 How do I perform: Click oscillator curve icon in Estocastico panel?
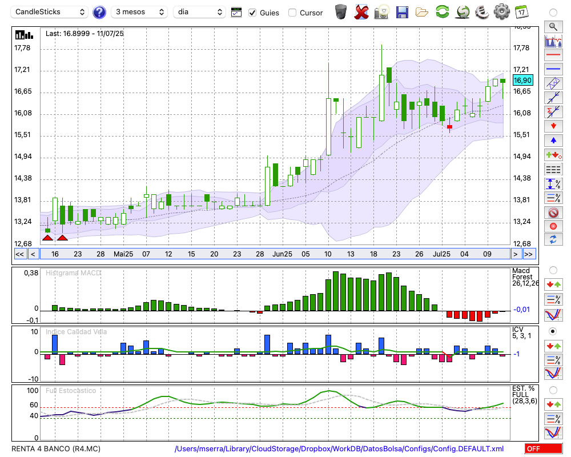click(553, 432)
